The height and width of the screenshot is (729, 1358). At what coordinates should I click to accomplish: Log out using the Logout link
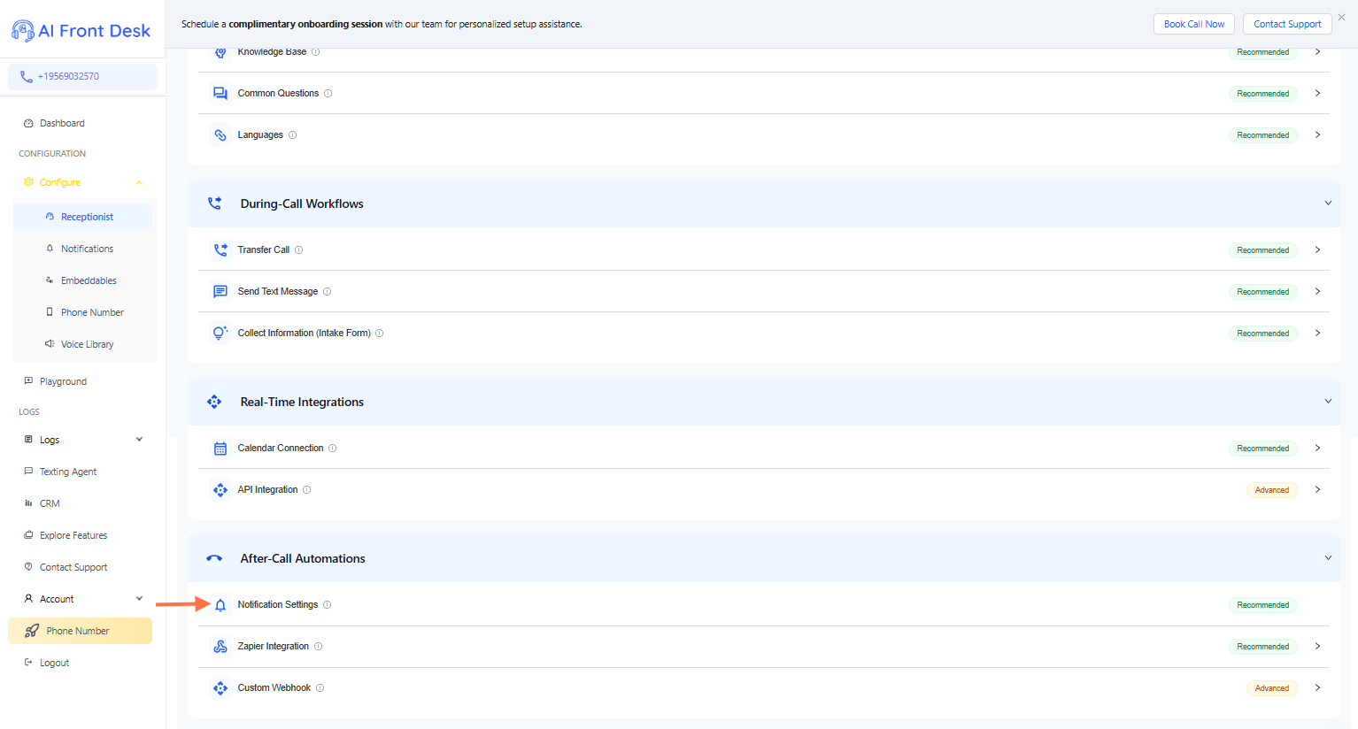coord(47,663)
